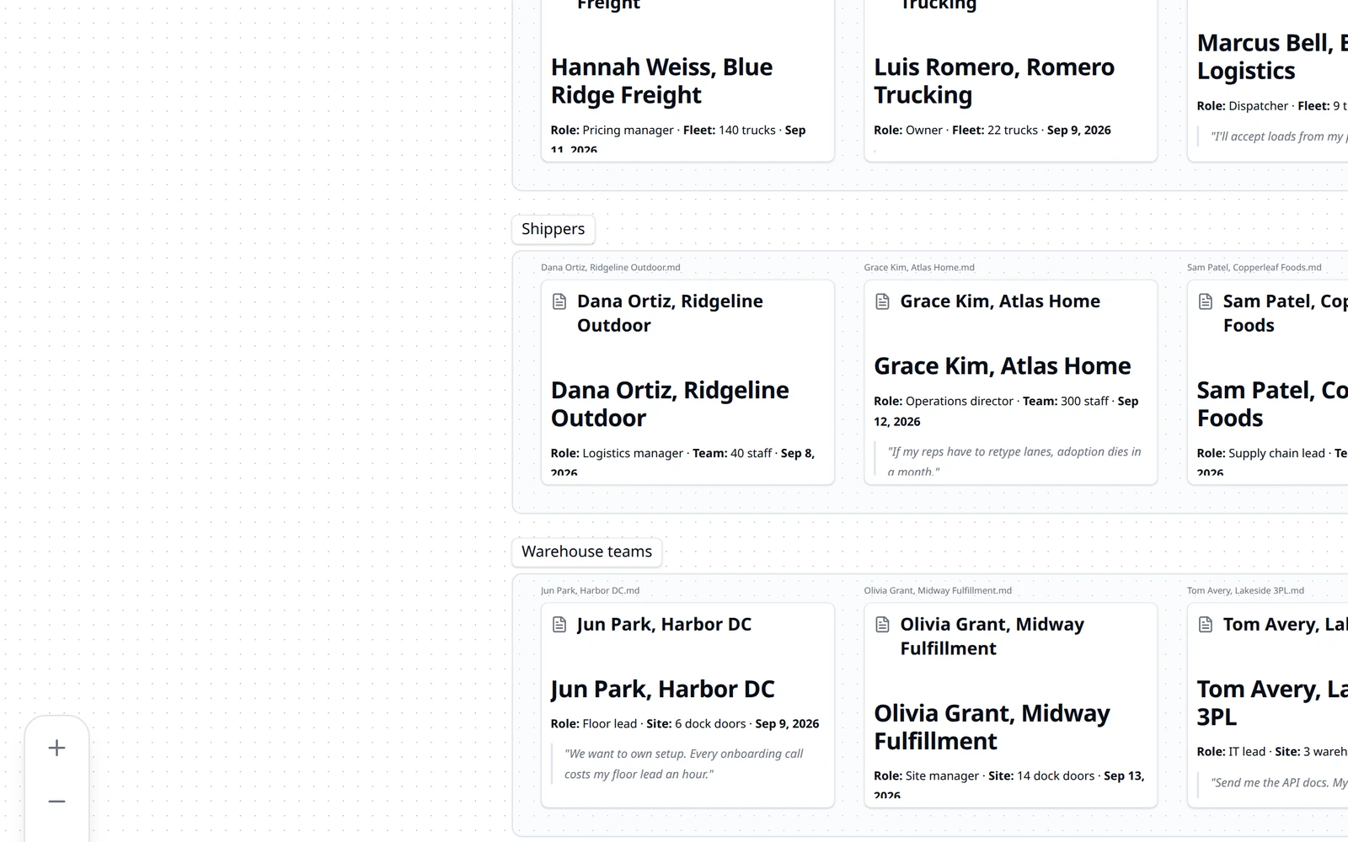Click document icon on Jun Park card
Viewport: 1348px width, 842px height.
pos(559,624)
